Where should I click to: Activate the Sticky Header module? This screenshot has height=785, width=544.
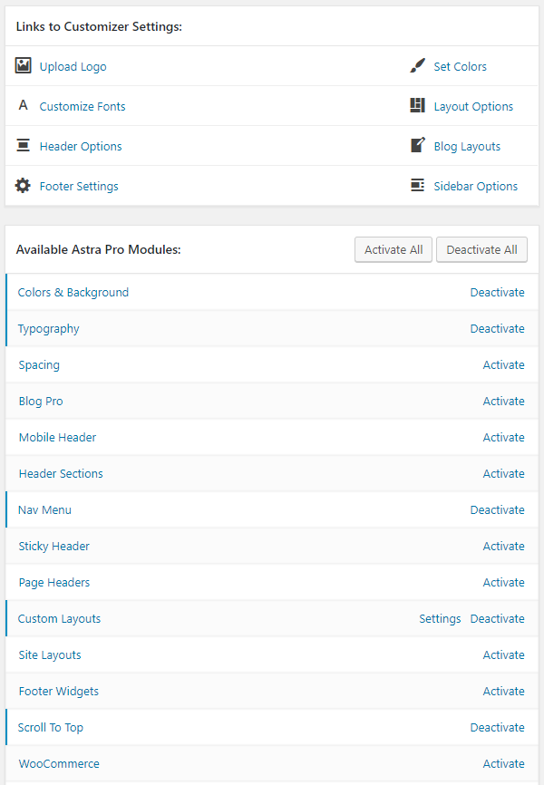tap(503, 547)
